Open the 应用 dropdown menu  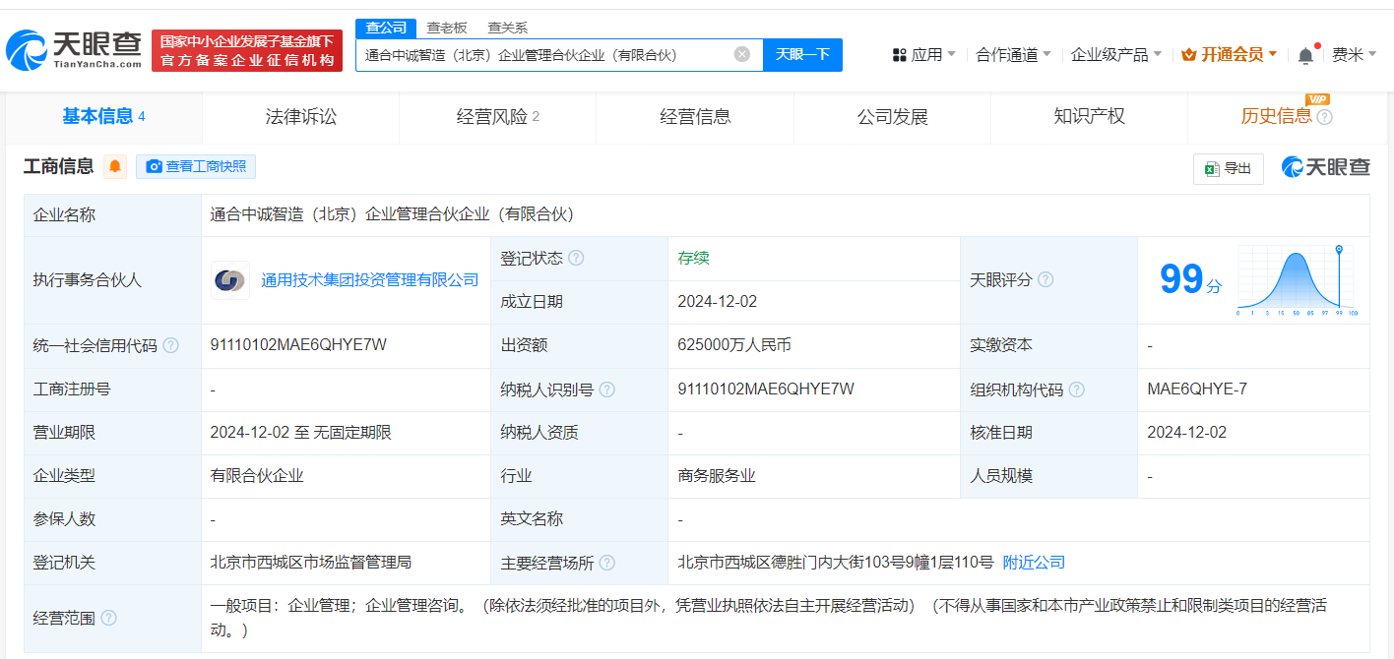923,55
